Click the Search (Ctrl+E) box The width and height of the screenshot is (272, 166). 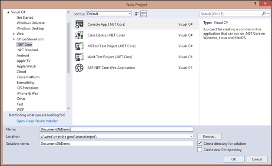[x=231, y=14]
